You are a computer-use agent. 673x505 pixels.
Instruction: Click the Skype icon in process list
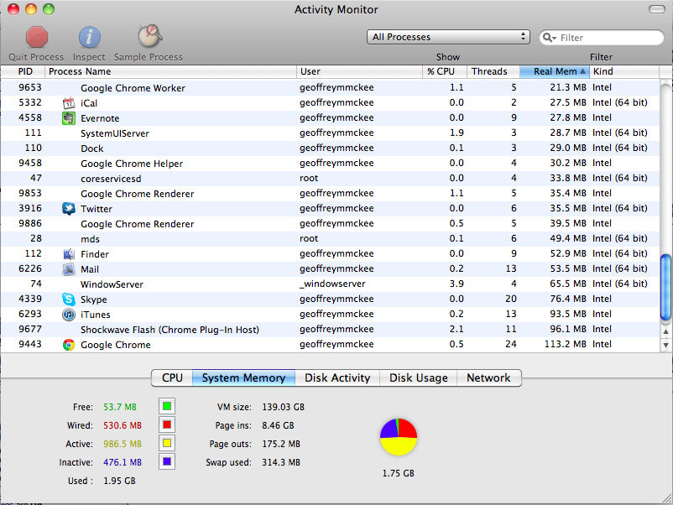click(x=69, y=299)
